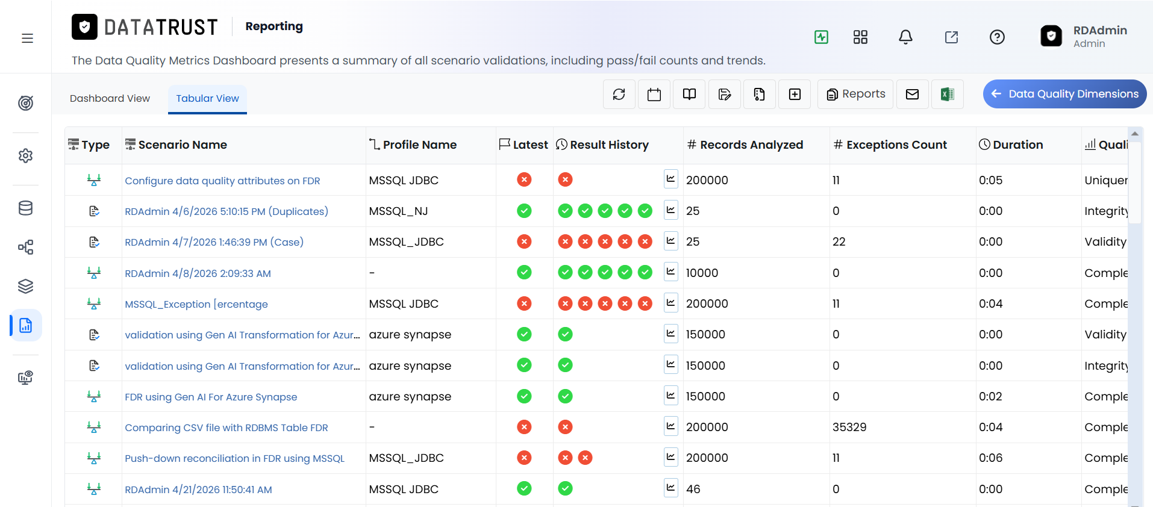1153x507 pixels.
Task: Export to Excel using the Excel icon
Action: point(948,94)
